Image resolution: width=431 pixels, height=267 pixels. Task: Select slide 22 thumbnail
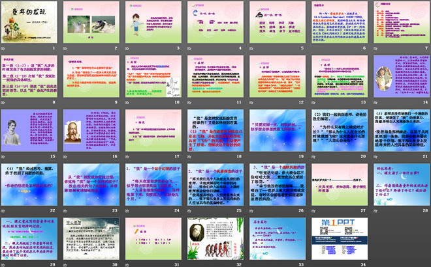tap(29, 184)
